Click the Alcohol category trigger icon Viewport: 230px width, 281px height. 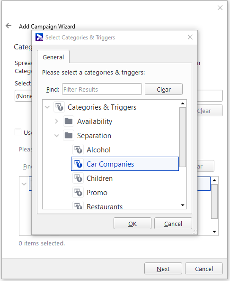[78, 150]
